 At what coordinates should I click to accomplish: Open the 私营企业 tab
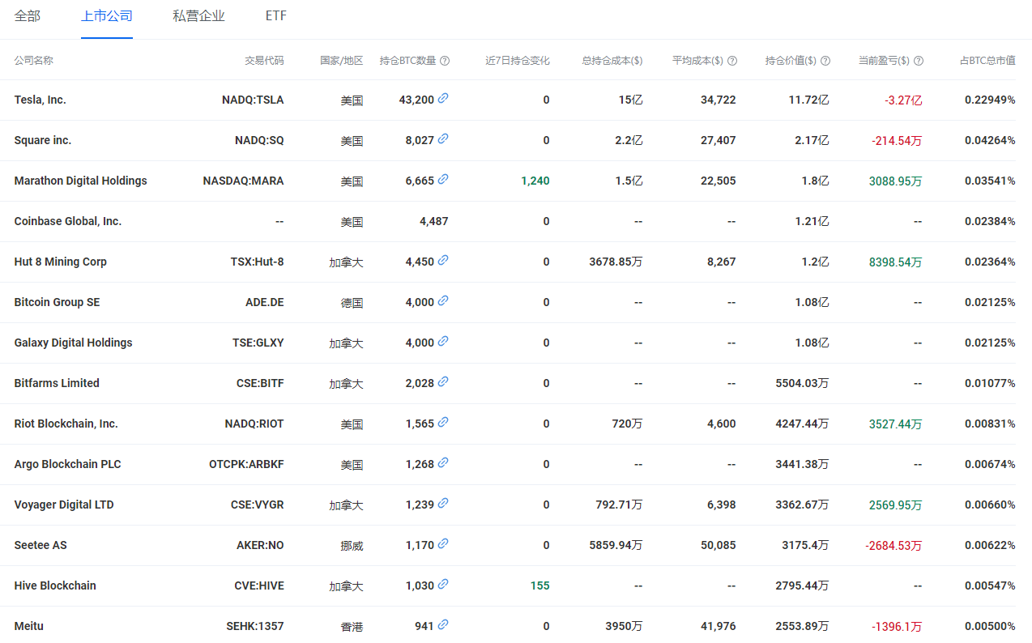(x=199, y=16)
